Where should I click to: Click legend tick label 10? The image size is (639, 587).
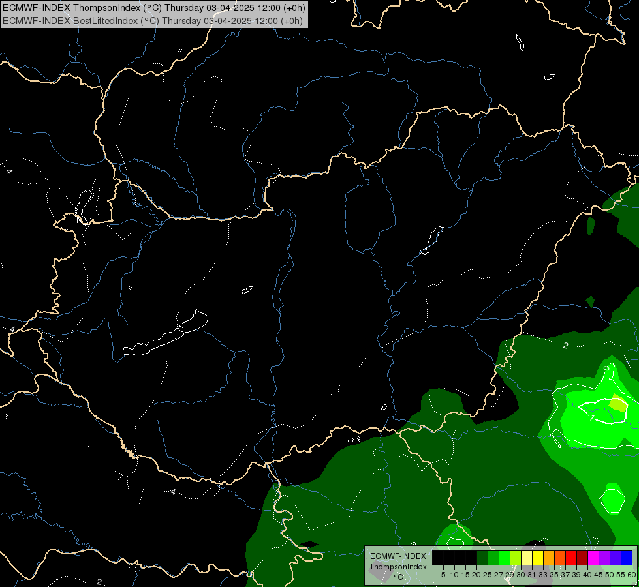[454, 575]
